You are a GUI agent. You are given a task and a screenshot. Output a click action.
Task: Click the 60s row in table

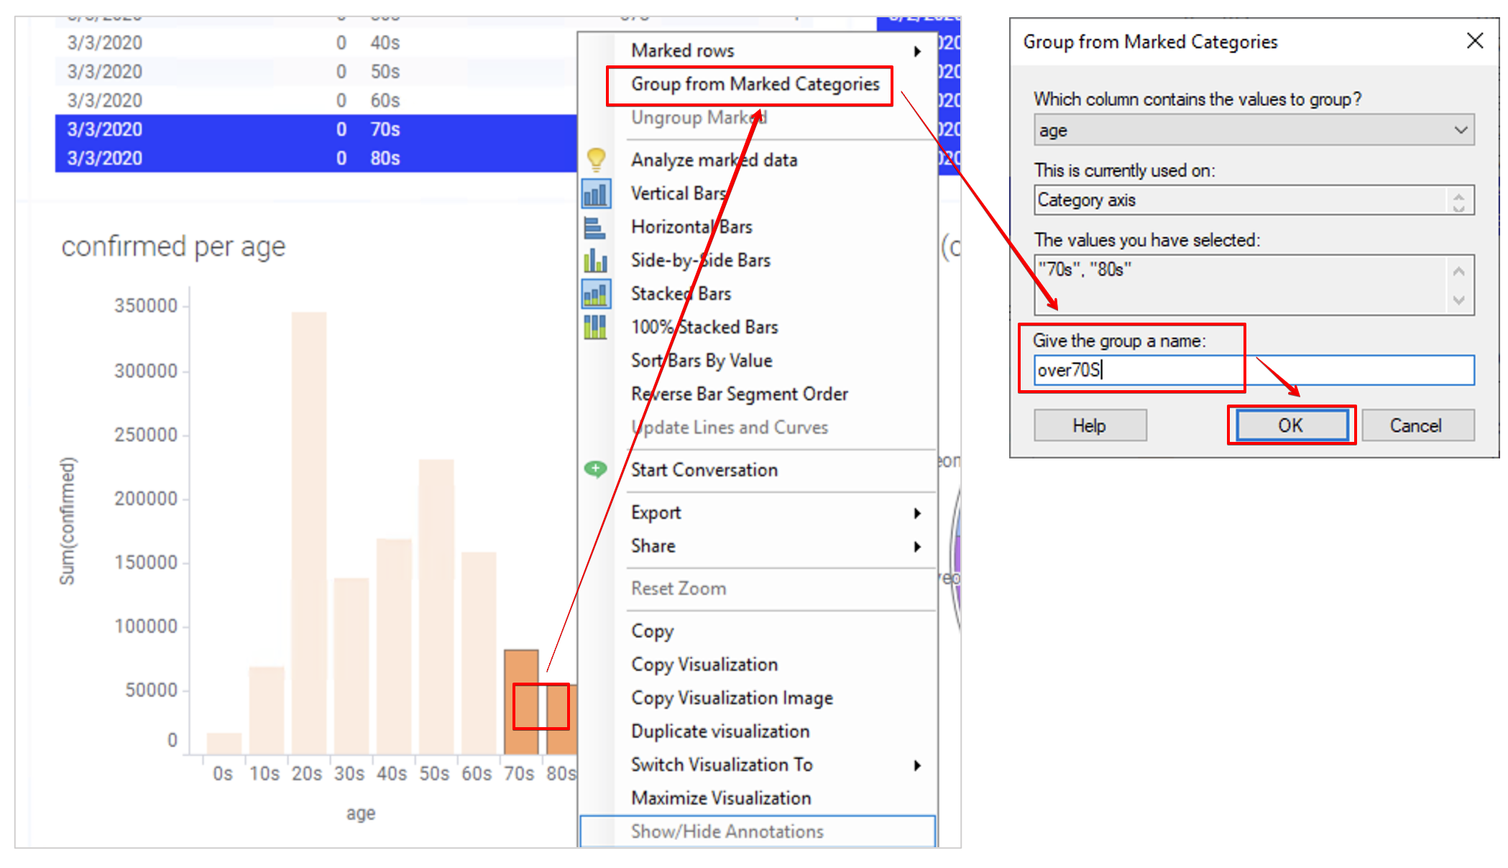point(316,101)
